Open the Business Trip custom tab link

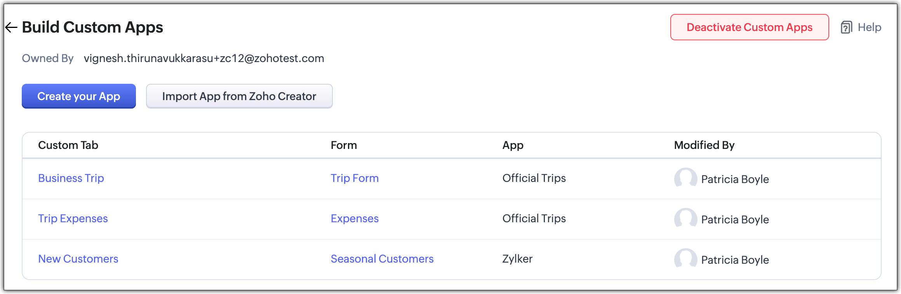(x=71, y=178)
